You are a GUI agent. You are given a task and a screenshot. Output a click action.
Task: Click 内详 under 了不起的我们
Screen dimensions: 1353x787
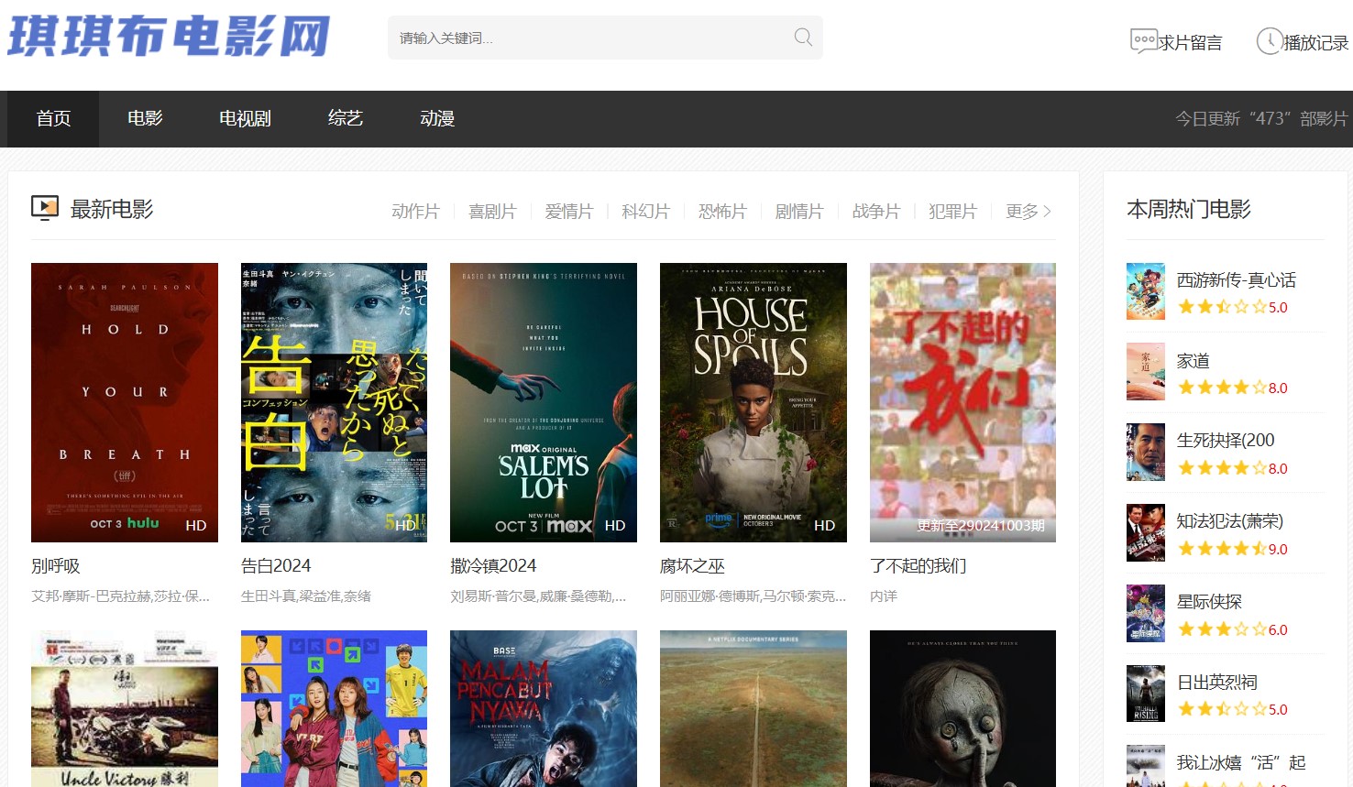point(884,596)
